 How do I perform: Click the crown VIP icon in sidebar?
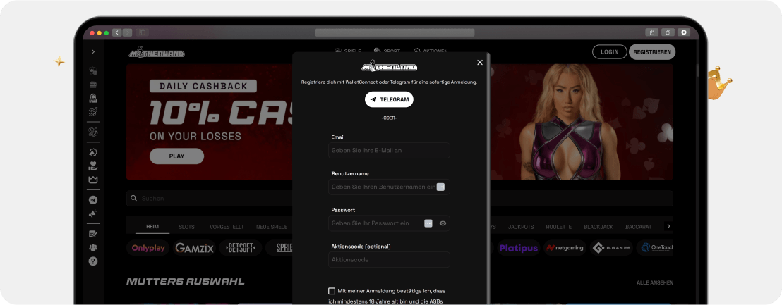(93, 180)
